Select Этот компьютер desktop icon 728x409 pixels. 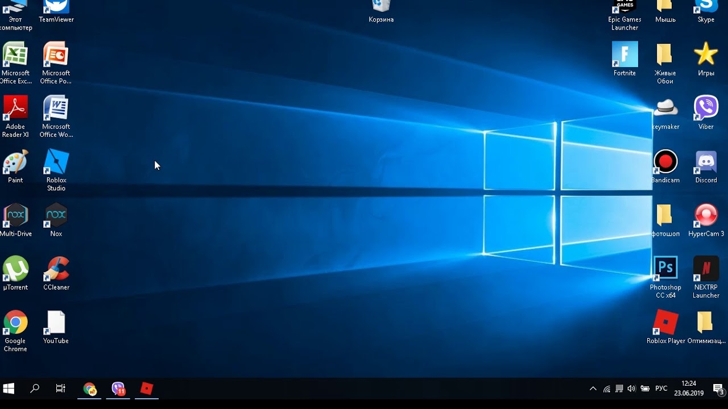(15, 15)
